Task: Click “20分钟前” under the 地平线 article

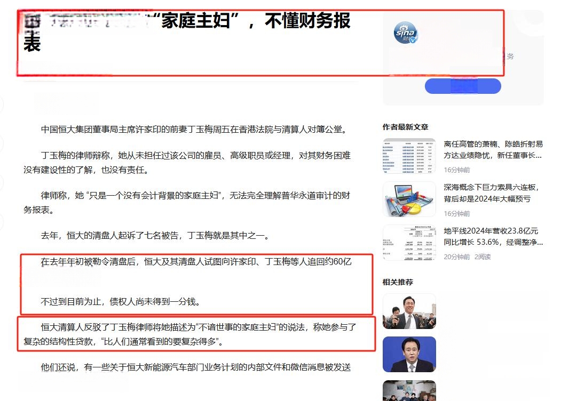Action: [x=457, y=257]
